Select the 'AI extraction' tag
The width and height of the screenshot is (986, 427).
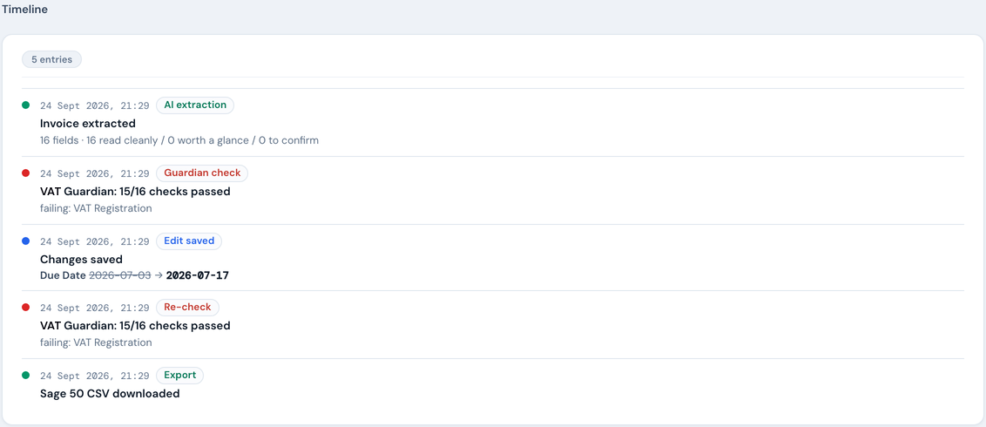tap(195, 105)
